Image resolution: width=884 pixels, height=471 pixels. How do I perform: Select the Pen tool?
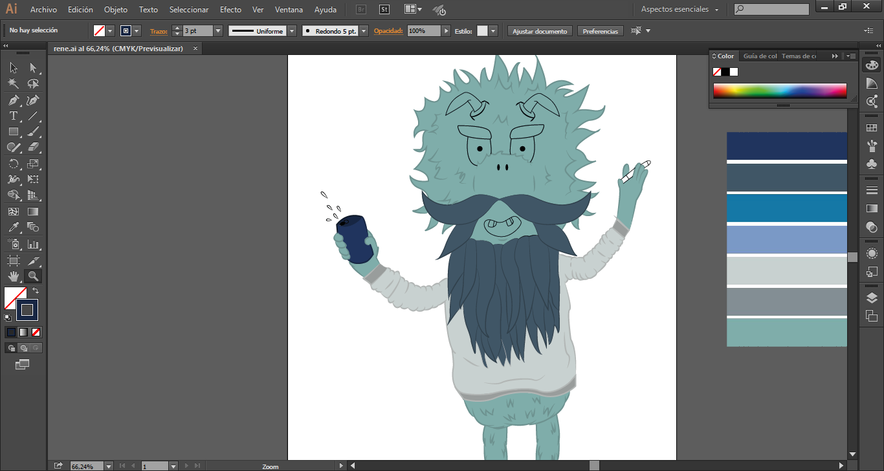point(13,100)
